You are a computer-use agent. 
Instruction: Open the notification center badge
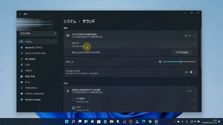coord(219,122)
